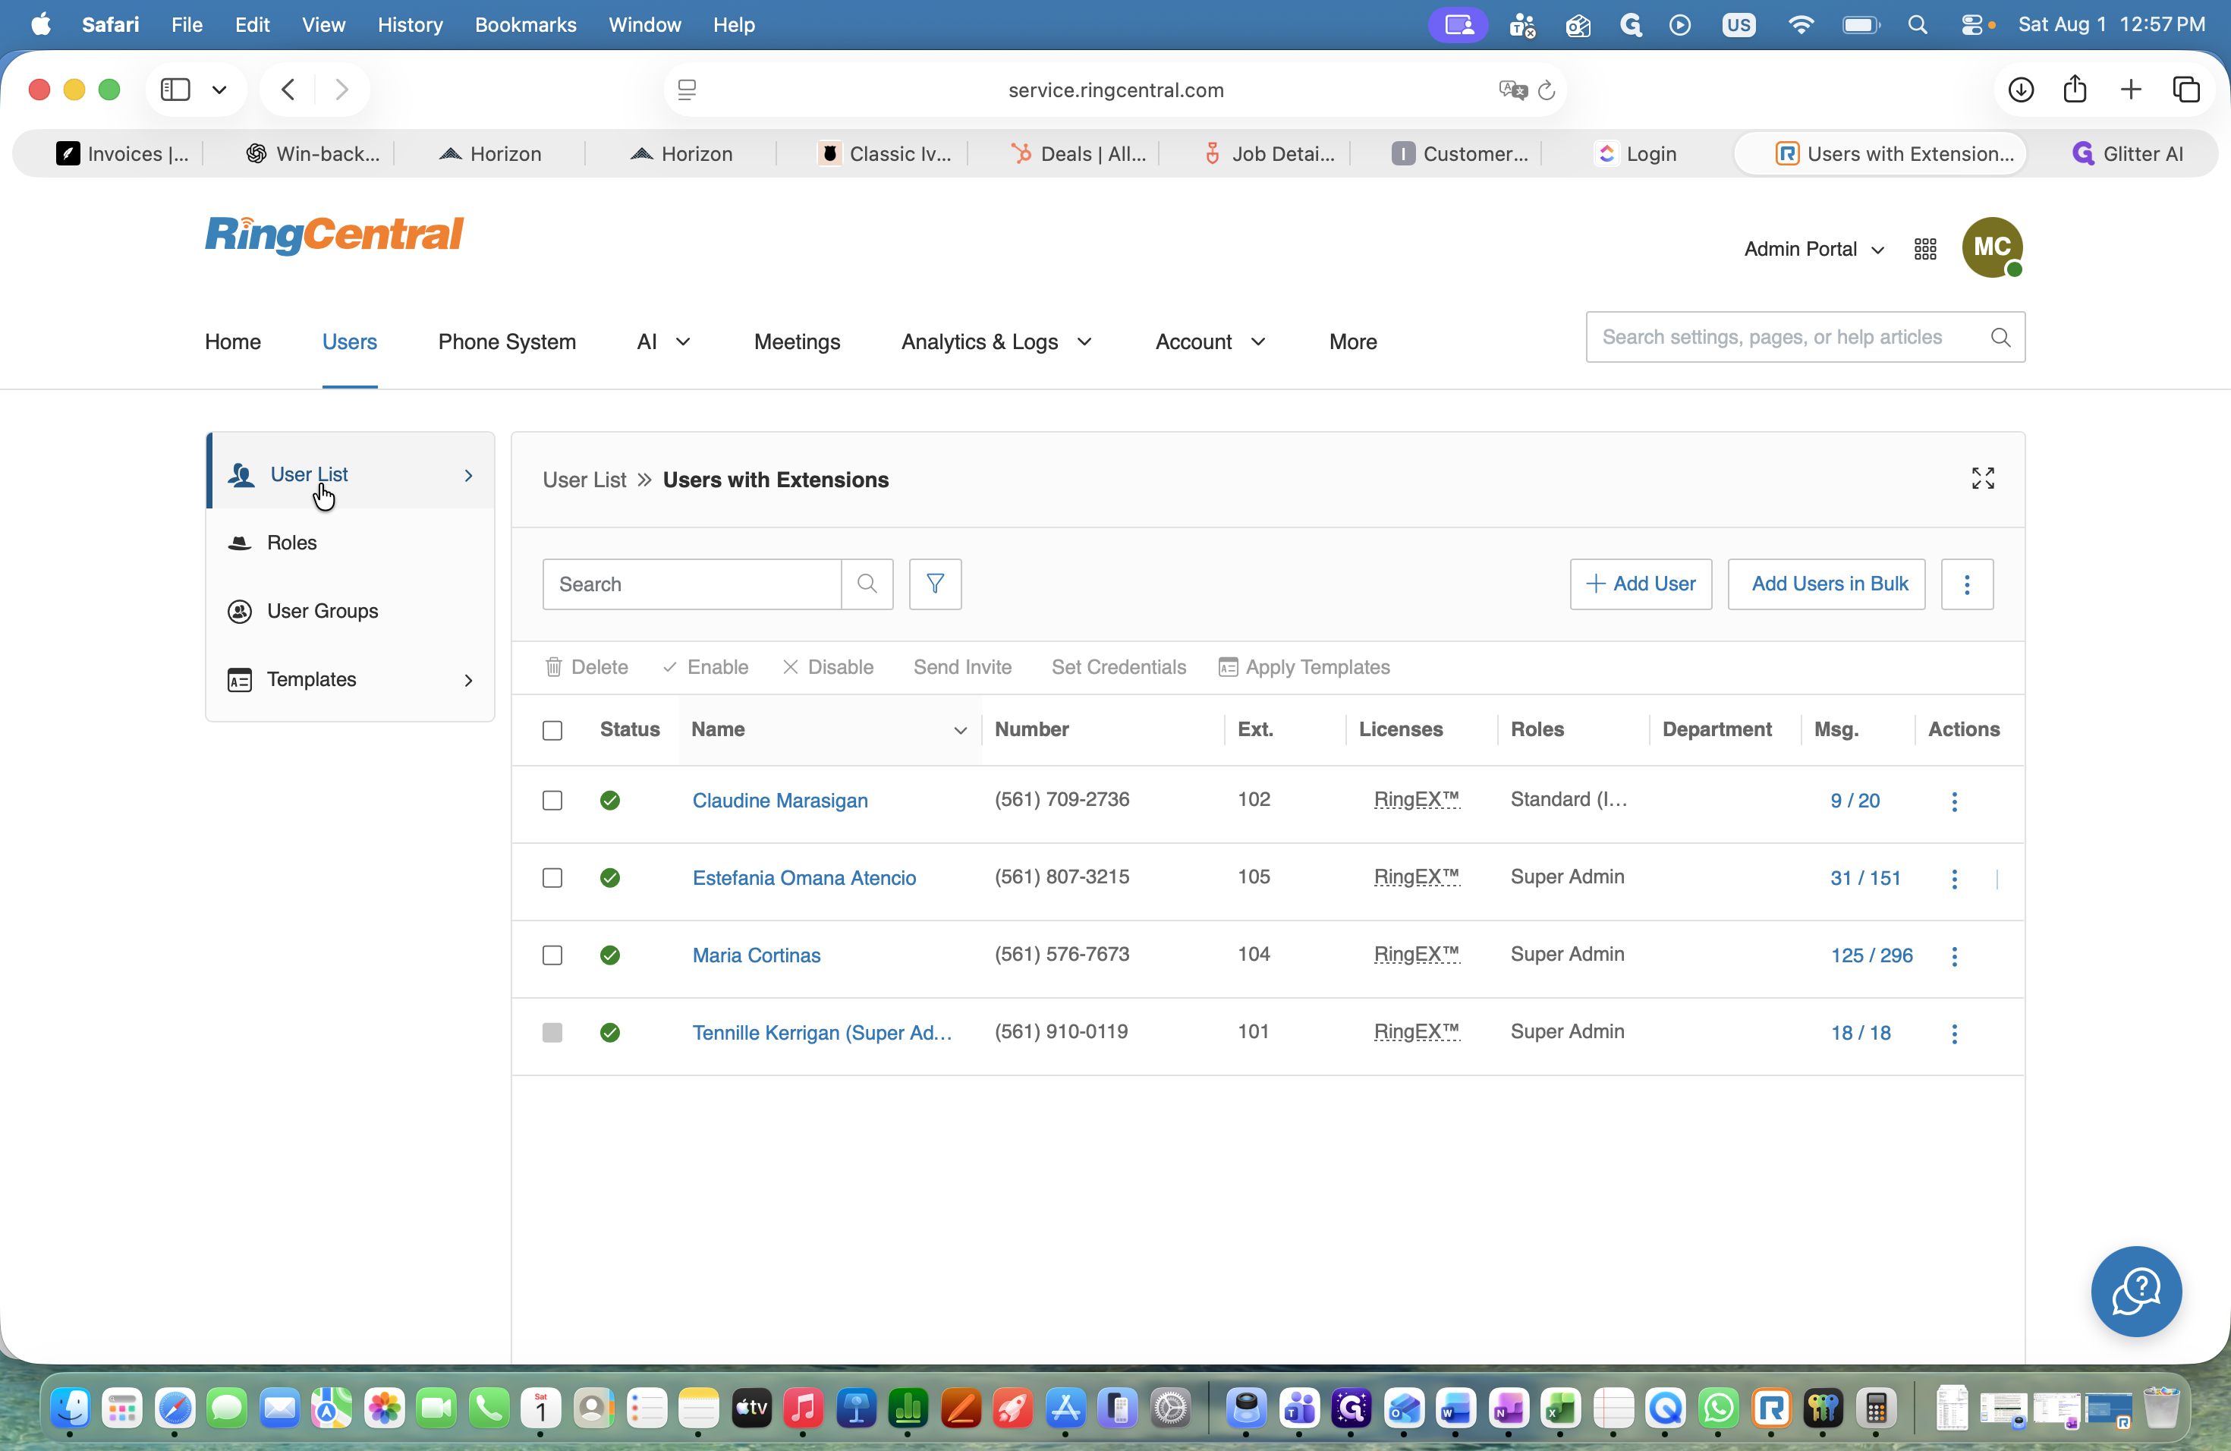
Task: Click Add Users in Bulk button
Action: coord(1826,584)
